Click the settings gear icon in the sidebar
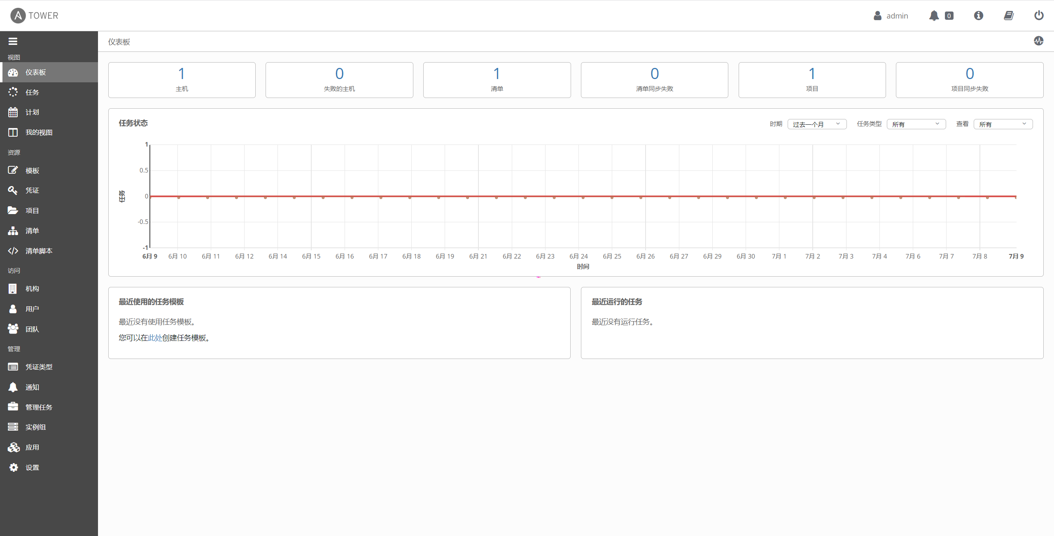The image size is (1054, 536). [x=13, y=467]
